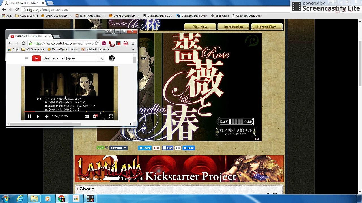The height and width of the screenshot is (203, 362).
Task: Open a new tab in YouTube window
Action: tap(57, 36)
